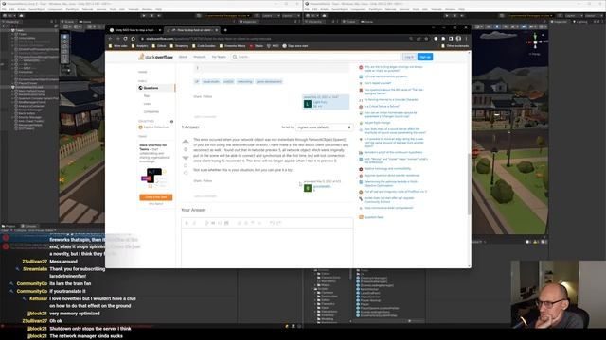This screenshot has height=340, width=606.
Task: Open the Analytics bookmark
Action: (x=140, y=46)
